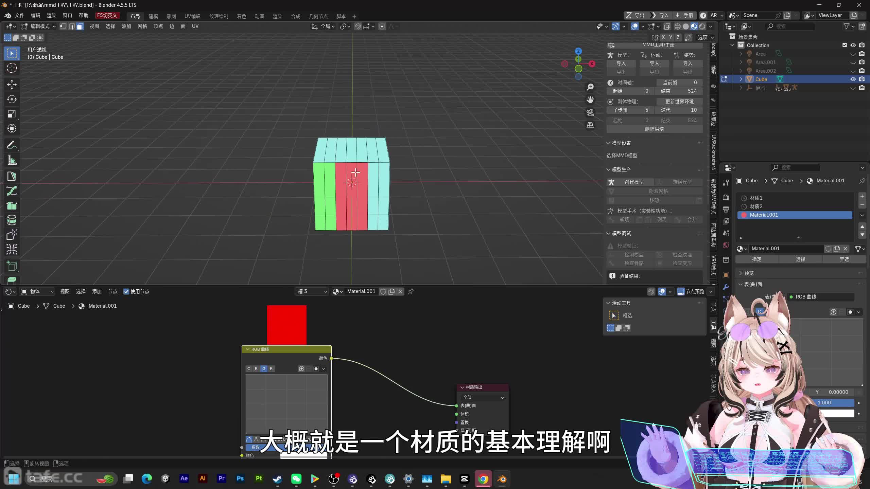
Task: Open the Slot 3 dropdown
Action: 312,291
